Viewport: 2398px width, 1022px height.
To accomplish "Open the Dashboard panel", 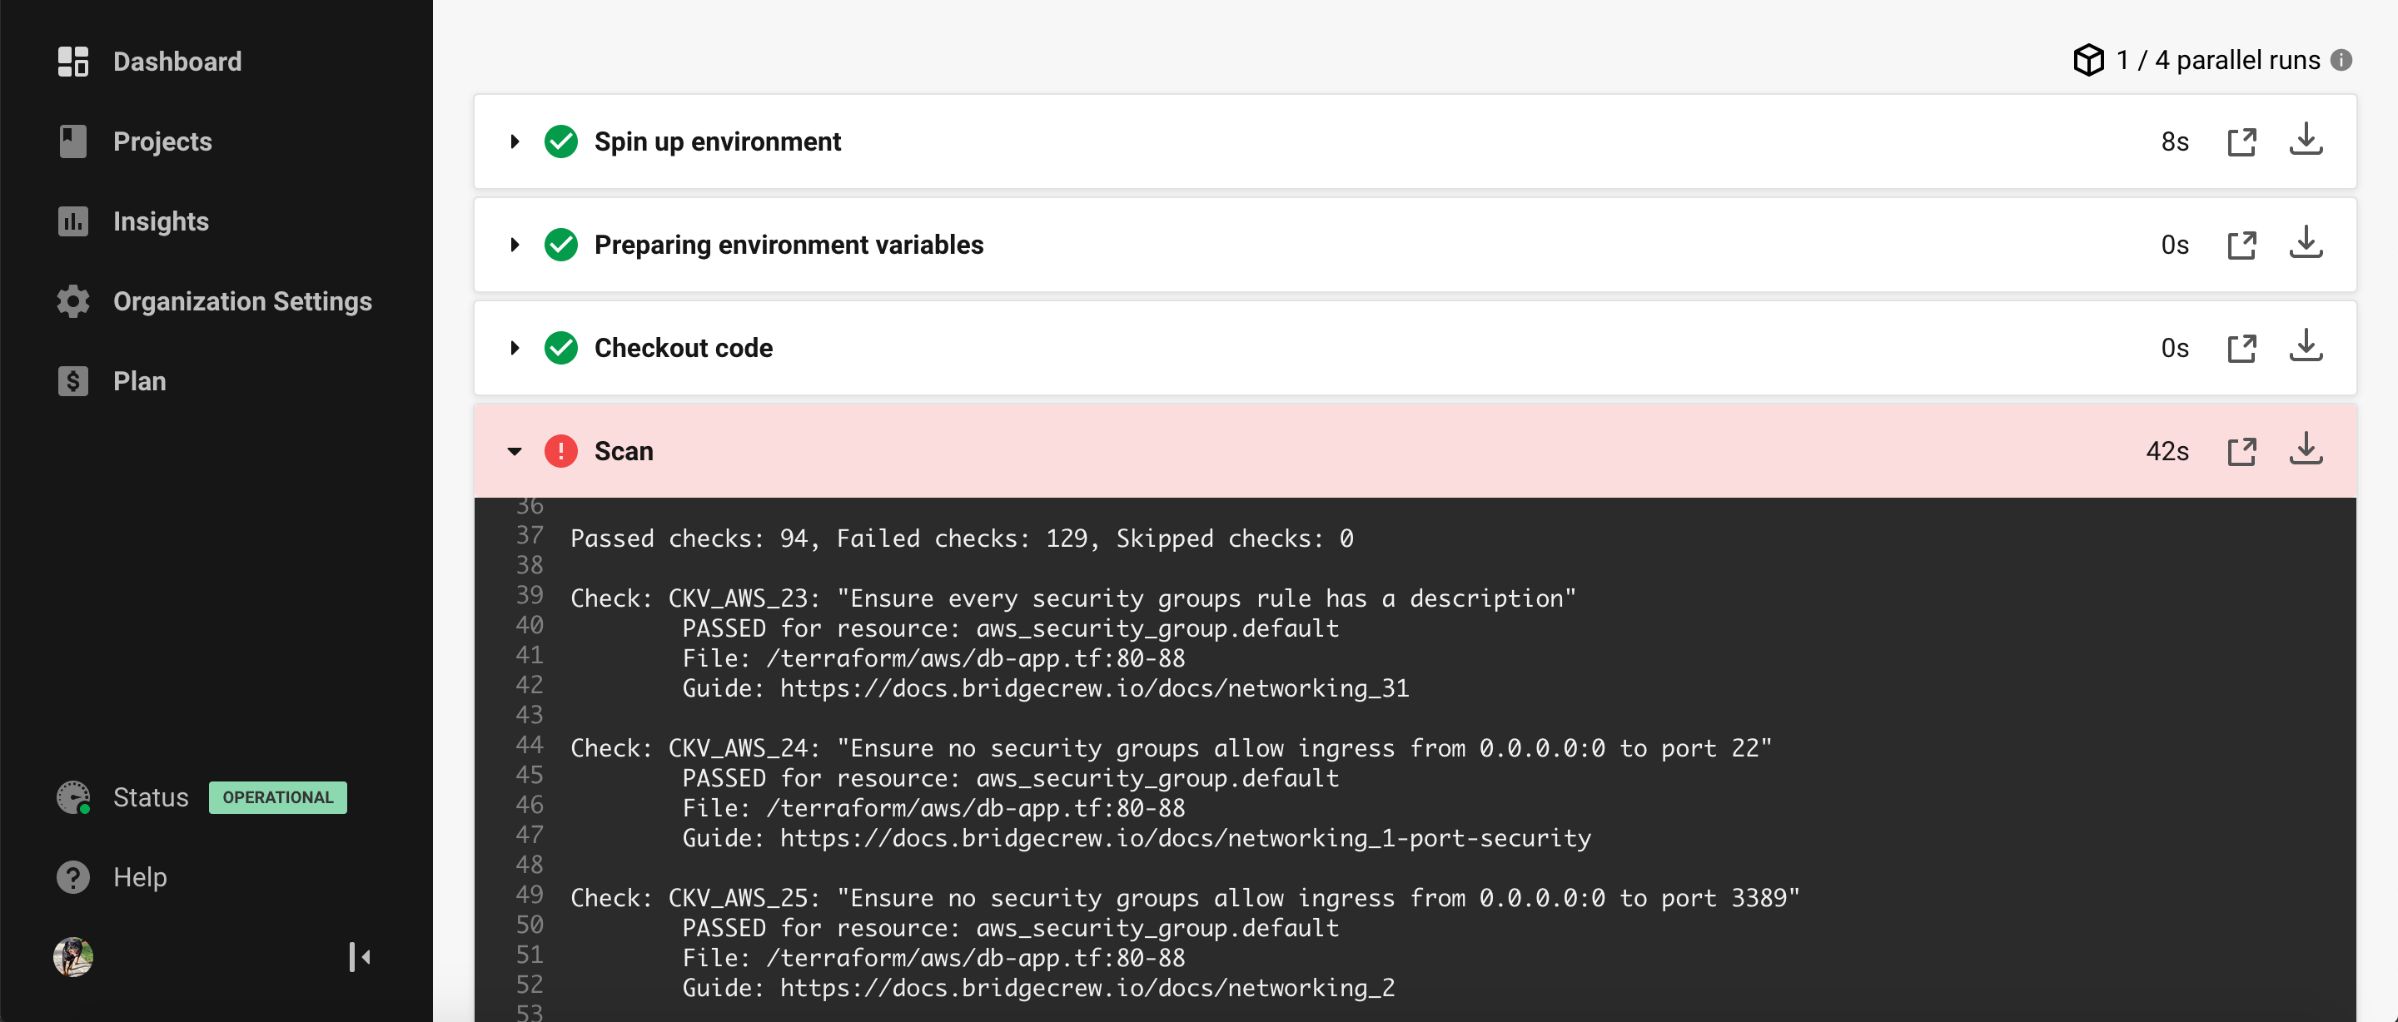I will 177,62.
